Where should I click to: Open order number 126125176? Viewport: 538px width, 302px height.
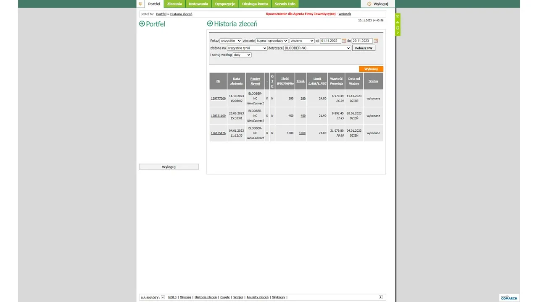218,133
